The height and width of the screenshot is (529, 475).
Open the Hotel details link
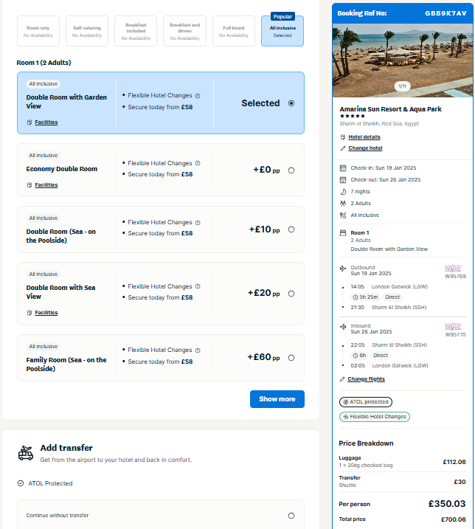364,137
